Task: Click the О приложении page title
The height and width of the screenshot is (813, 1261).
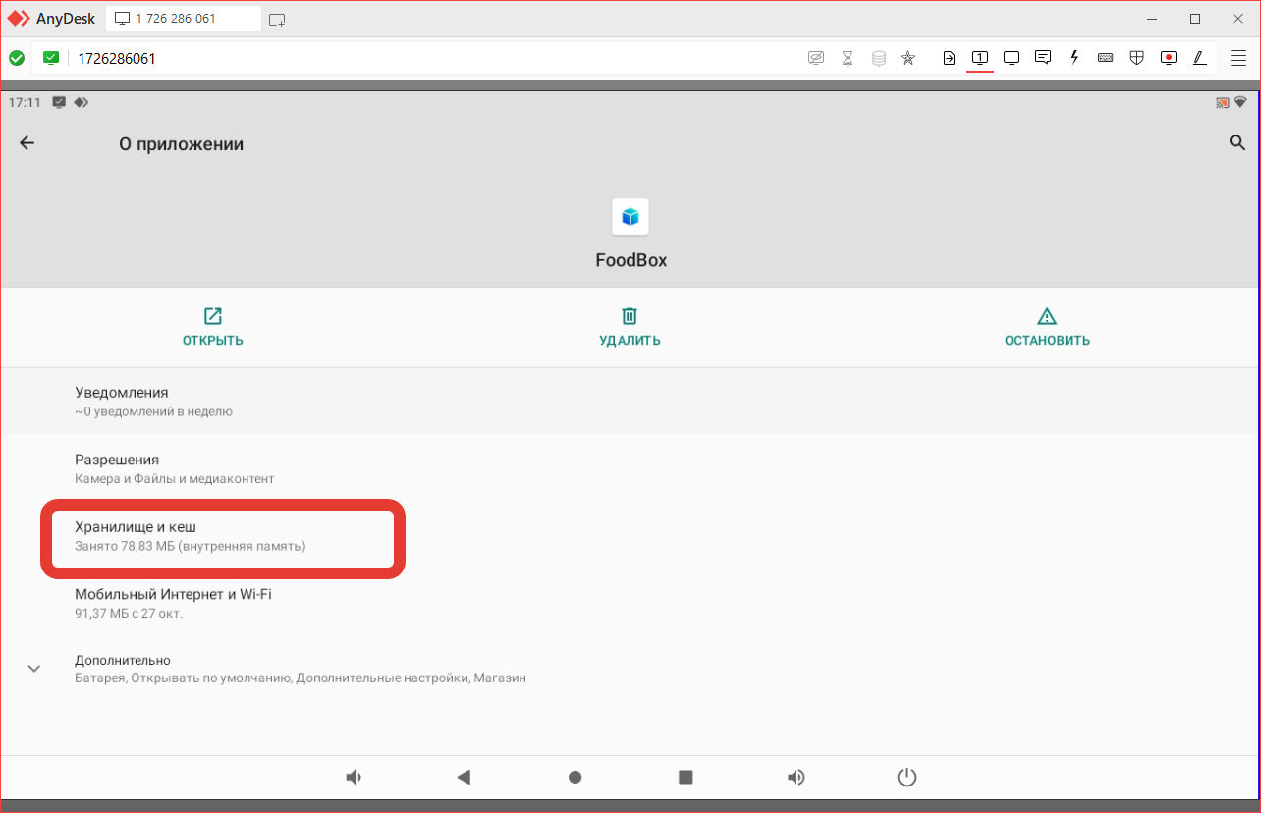Action: tap(181, 144)
